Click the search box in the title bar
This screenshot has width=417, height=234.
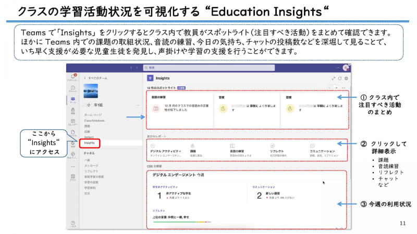pyautogui.click(x=209, y=68)
